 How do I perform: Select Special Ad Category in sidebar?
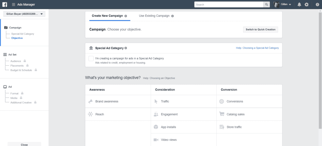pos(23,34)
